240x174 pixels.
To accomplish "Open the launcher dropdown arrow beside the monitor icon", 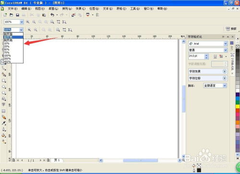I will (x=93, y=15).
